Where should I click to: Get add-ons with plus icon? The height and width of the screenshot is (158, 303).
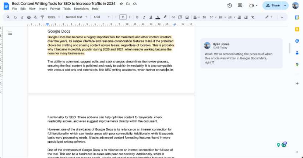(297, 83)
